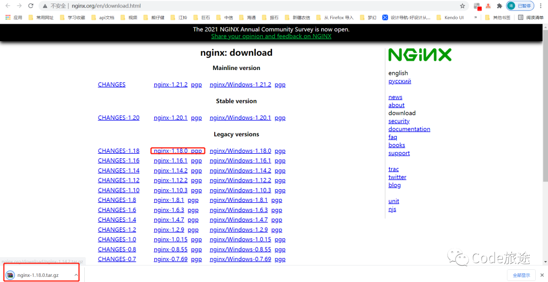The height and width of the screenshot is (282, 548).
Task: Open the unit project link
Action: coord(394,201)
